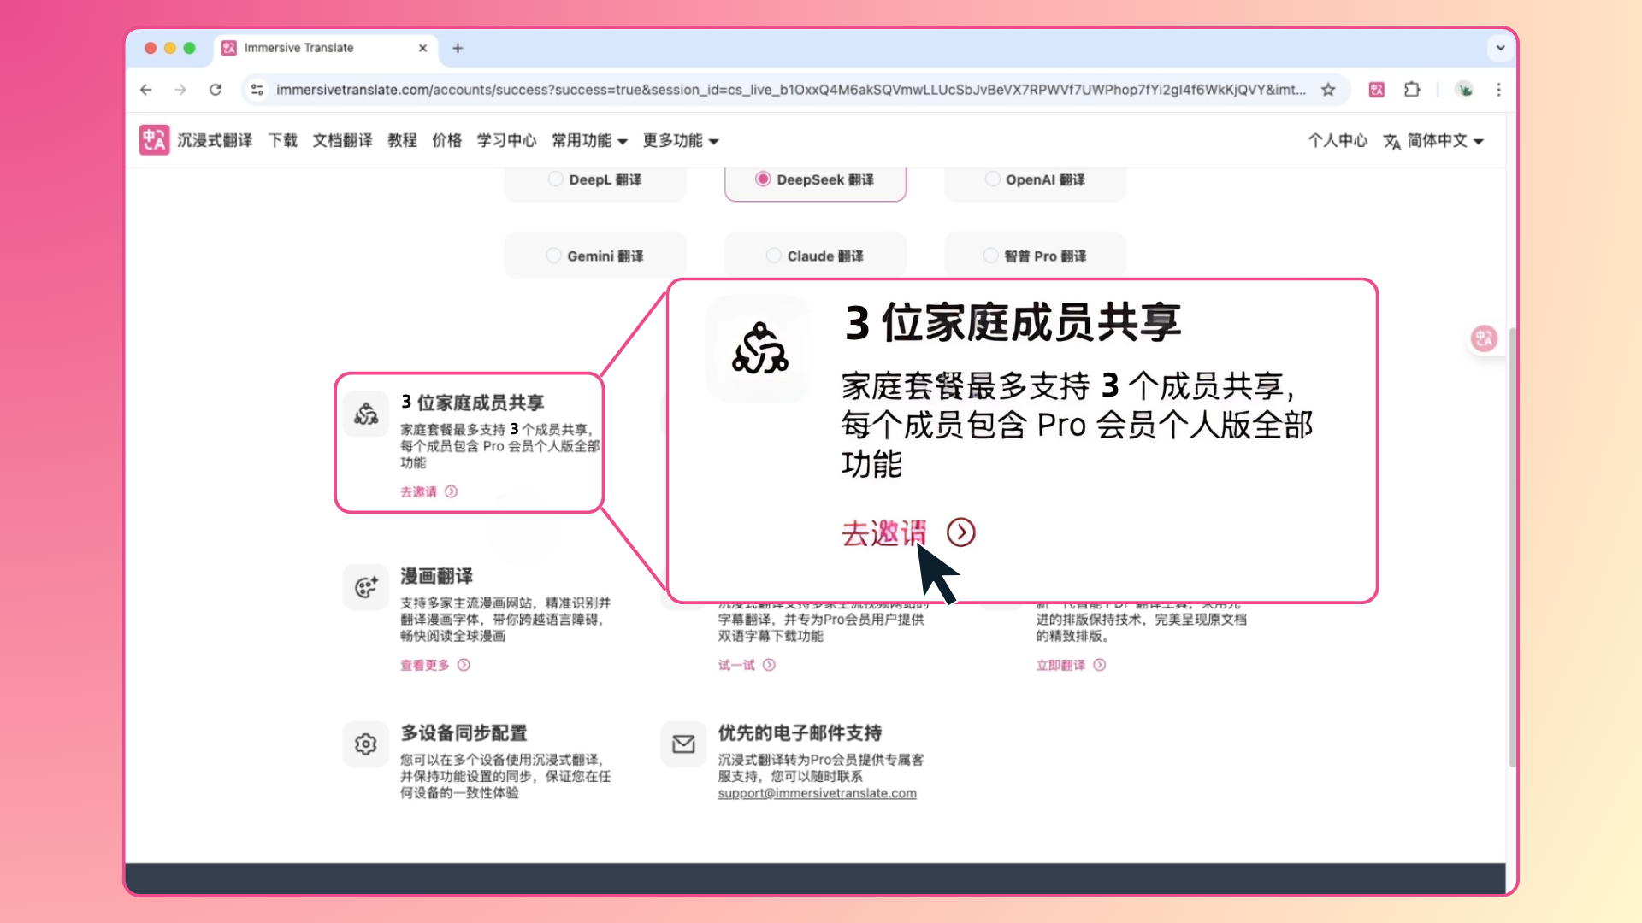This screenshot has height=923, width=1642.
Task: Click the email support envelope icon
Action: click(x=683, y=744)
